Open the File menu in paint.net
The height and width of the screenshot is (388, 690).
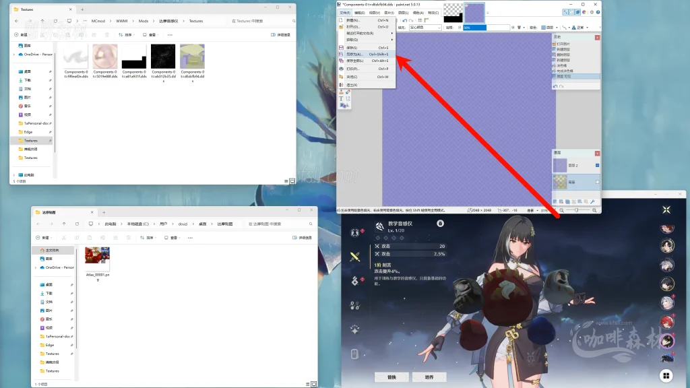point(344,12)
